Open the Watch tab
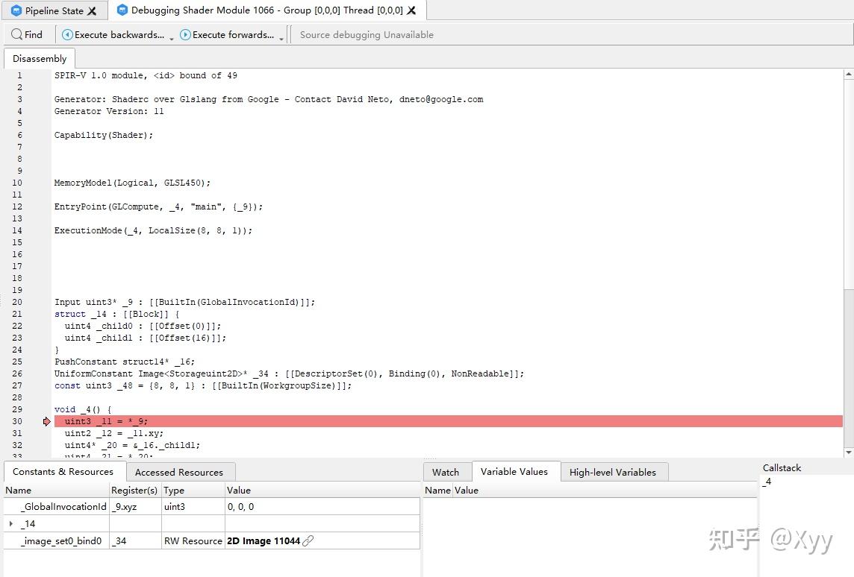This screenshot has height=577, width=854. coord(446,472)
